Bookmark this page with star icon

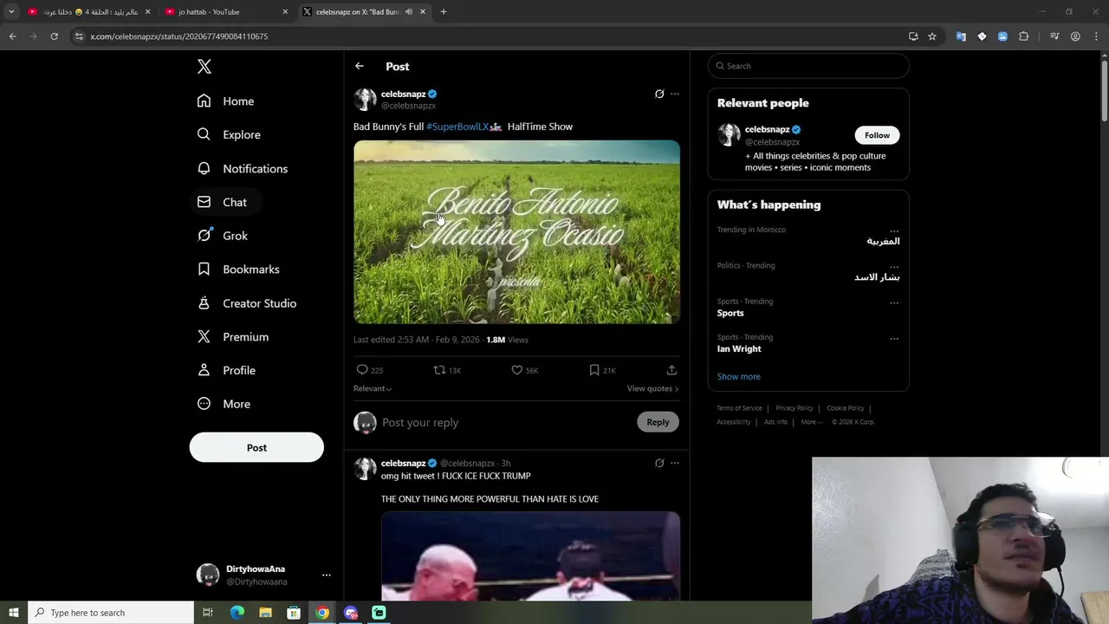[x=932, y=36]
